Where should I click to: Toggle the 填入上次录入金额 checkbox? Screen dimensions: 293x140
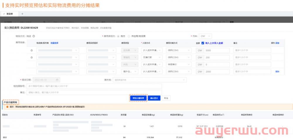point(203,43)
